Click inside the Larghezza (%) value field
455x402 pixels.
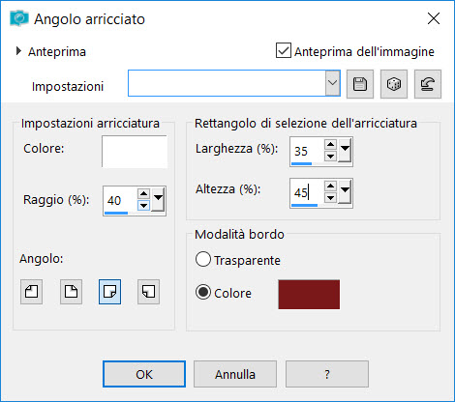point(307,151)
